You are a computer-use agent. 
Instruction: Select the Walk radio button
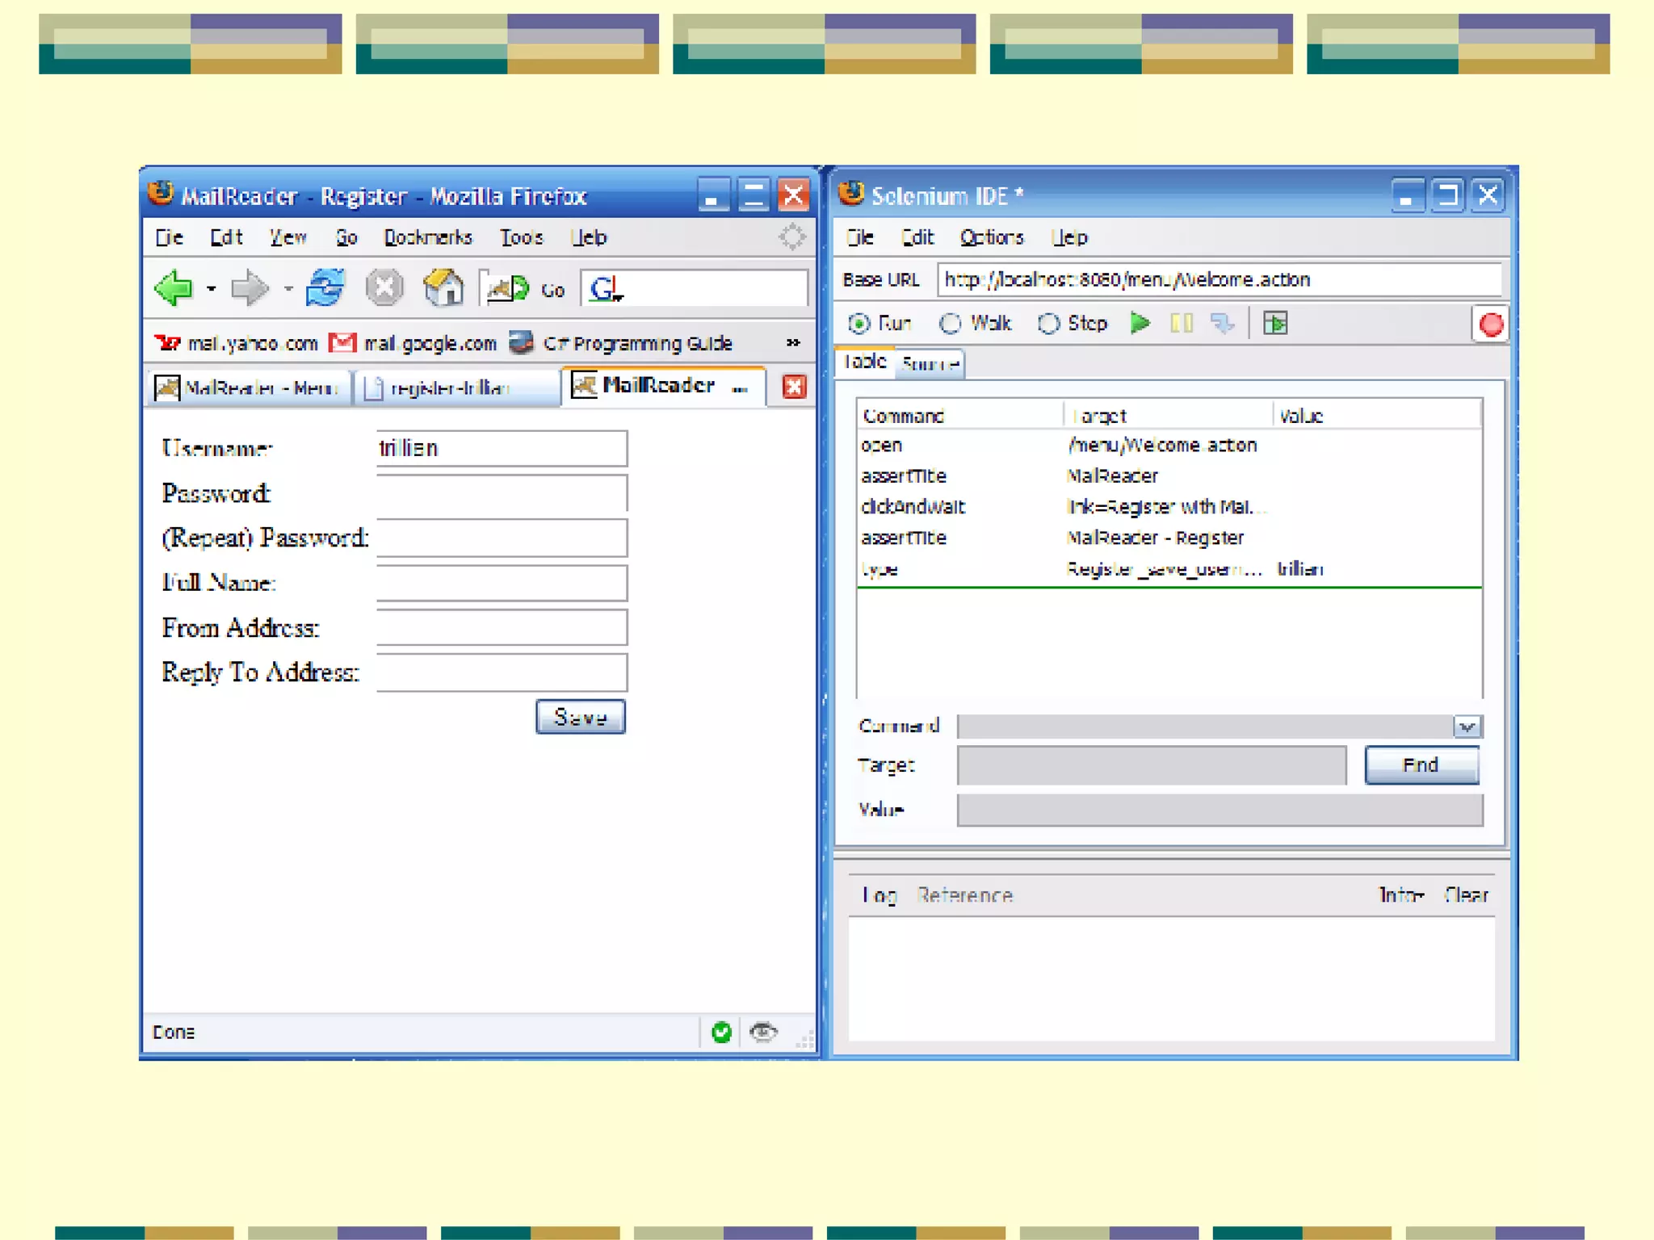(x=951, y=324)
